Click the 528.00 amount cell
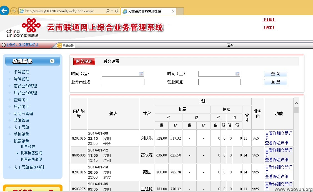The width and height of the screenshot is (313, 192). click(162, 138)
